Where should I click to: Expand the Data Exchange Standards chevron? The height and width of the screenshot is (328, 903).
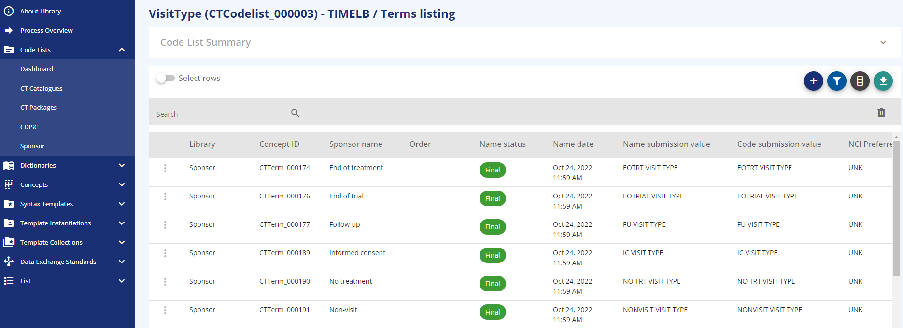pos(122,262)
